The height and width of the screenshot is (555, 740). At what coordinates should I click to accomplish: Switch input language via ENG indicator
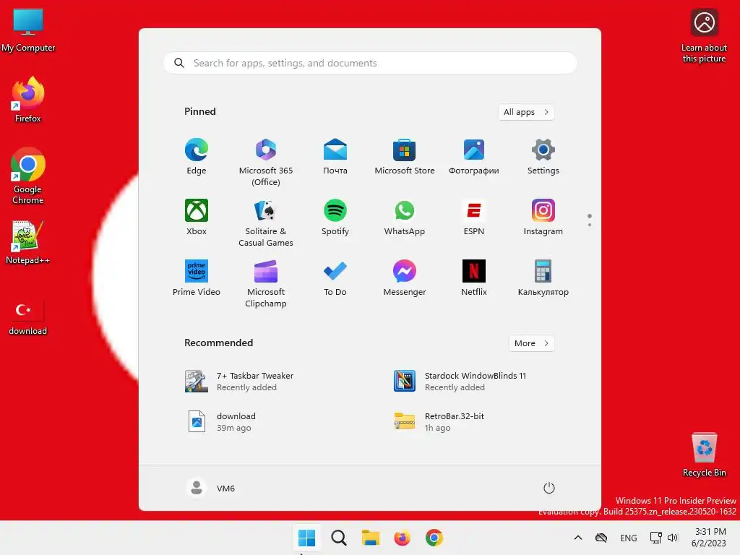pos(628,538)
